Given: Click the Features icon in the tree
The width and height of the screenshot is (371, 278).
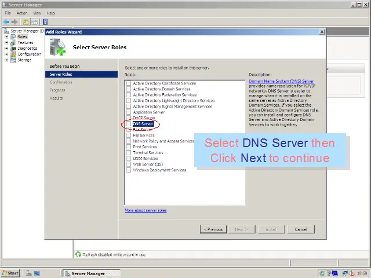Looking at the screenshot, I should click(13, 42).
